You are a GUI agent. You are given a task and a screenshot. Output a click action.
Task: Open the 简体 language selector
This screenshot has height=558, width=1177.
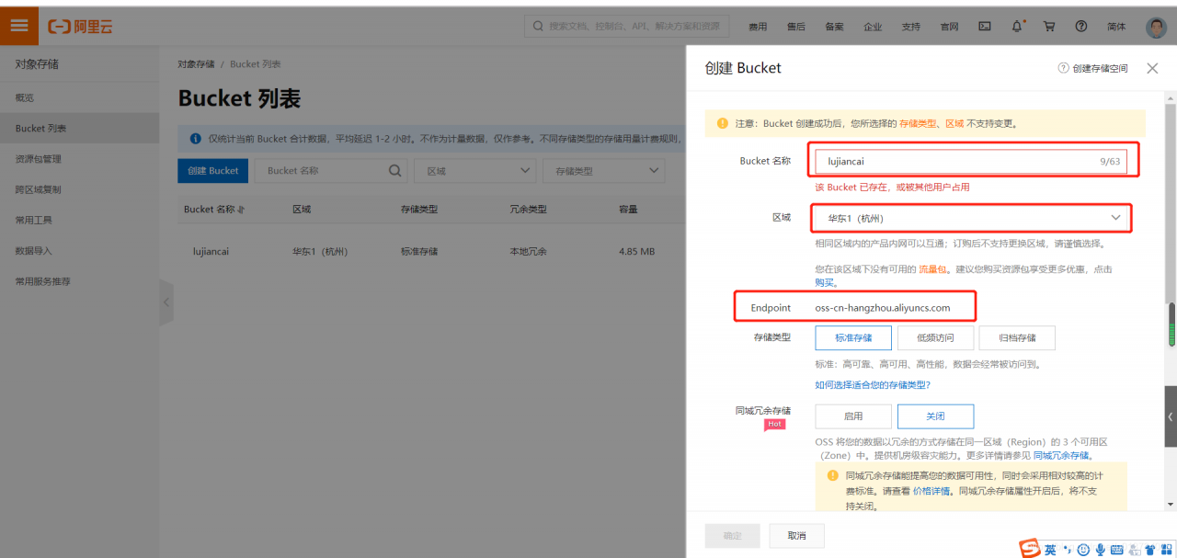click(1116, 27)
